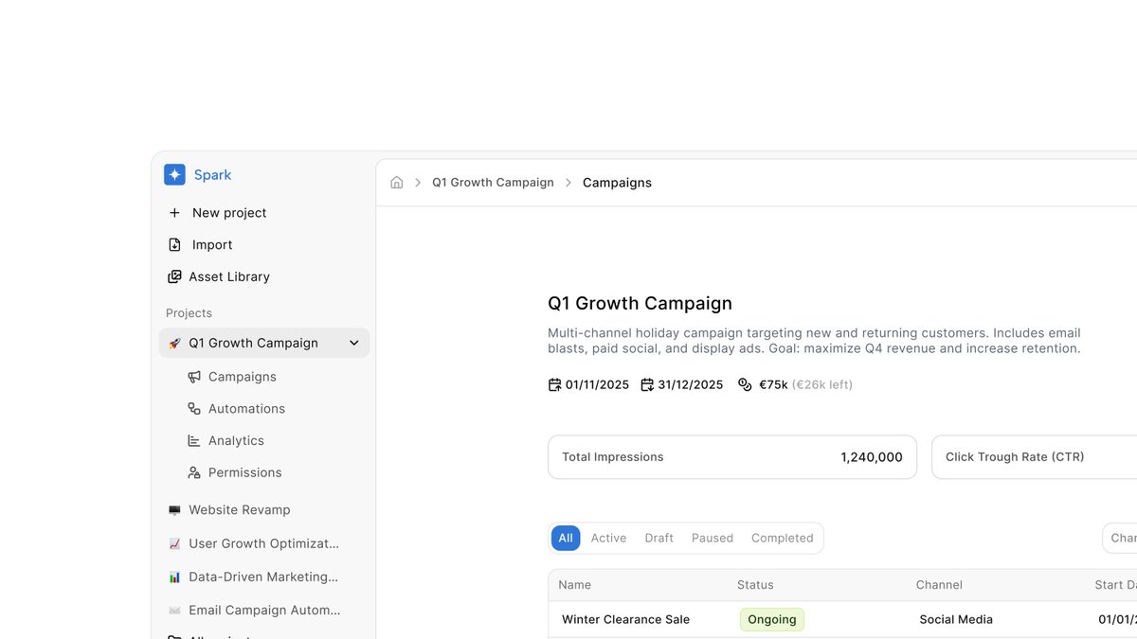Viewport: 1137px width, 639px height.
Task: Click the Q1 Growth Campaign page heading
Action: (x=640, y=304)
